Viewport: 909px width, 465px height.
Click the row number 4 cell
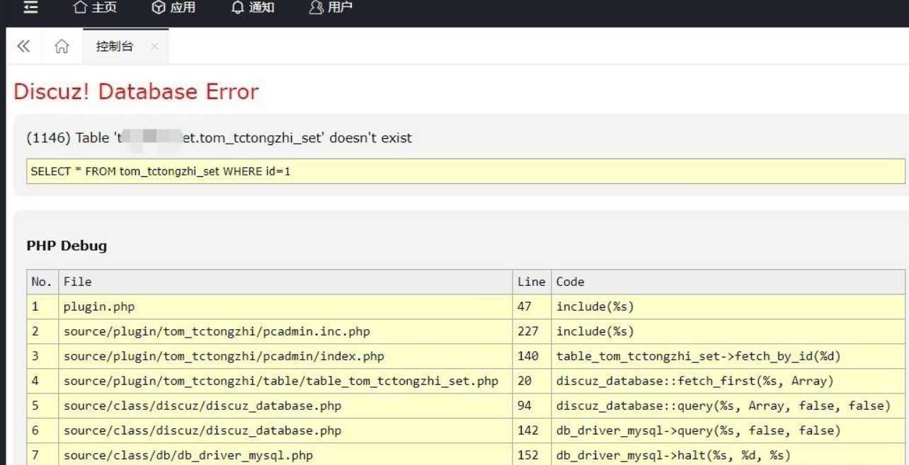point(42,381)
